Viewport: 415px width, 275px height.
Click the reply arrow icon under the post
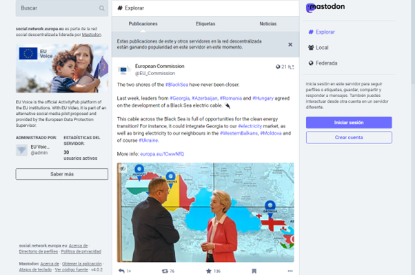[x=121, y=271]
